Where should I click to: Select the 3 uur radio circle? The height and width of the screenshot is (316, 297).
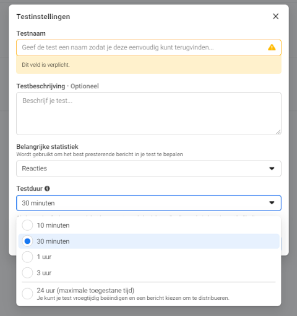point(27,273)
